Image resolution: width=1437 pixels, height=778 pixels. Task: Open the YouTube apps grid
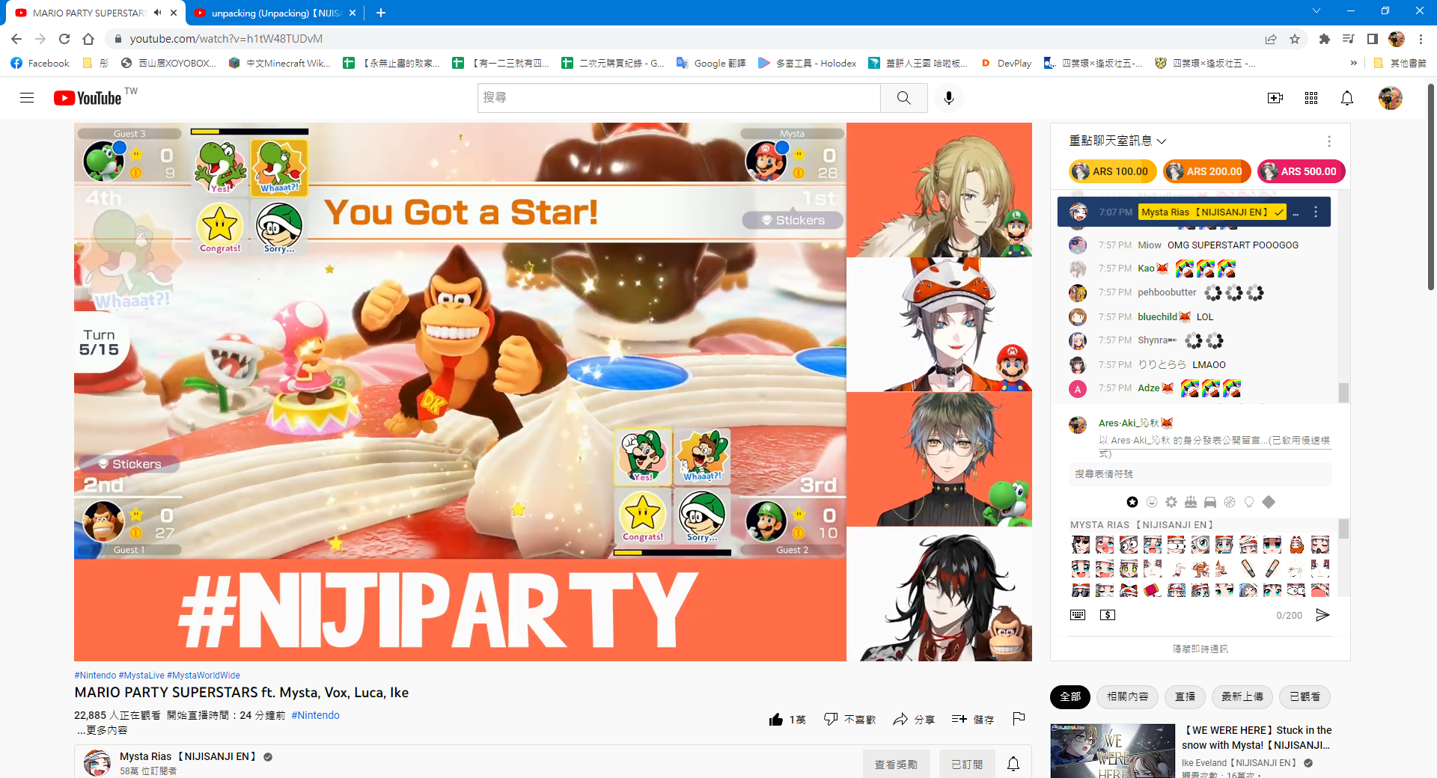pyautogui.click(x=1311, y=98)
